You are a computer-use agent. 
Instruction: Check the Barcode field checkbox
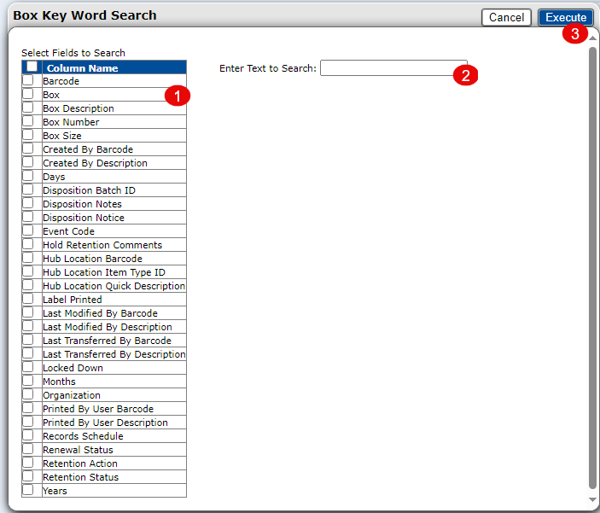28,80
